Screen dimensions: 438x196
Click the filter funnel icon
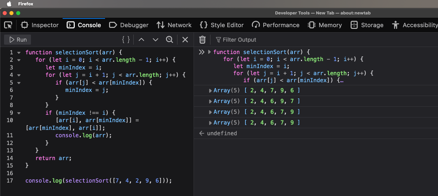click(218, 40)
